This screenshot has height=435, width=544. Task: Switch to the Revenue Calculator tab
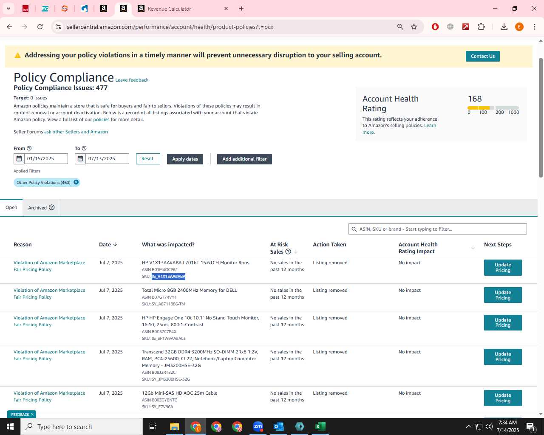(183, 8)
